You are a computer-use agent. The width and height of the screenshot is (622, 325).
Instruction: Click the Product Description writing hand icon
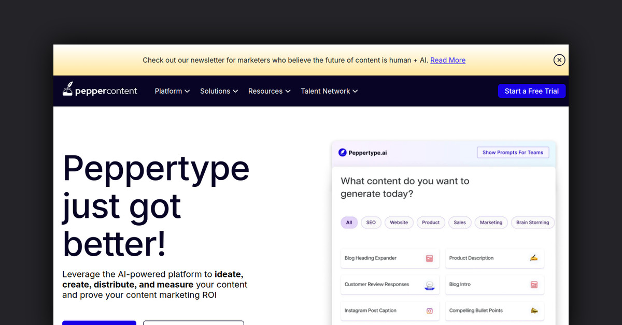(x=534, y=258)
